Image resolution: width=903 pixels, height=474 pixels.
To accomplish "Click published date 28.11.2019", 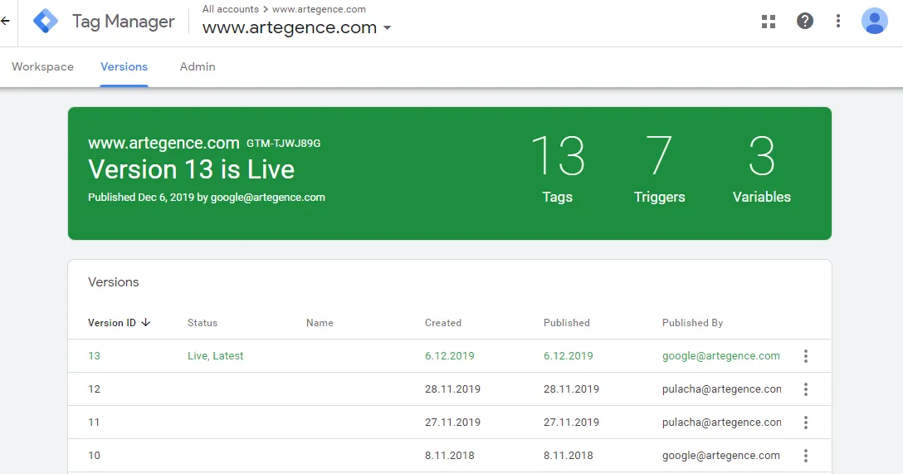I will pos(571,389).
